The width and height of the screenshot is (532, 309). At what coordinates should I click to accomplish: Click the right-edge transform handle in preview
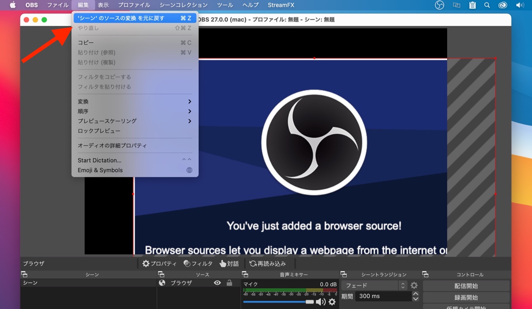coord(495,194)
